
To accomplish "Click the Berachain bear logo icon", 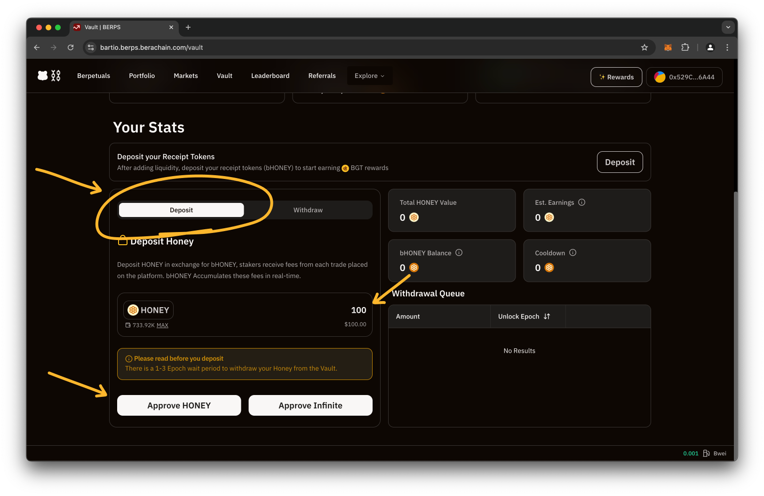I will pos(43,76).
